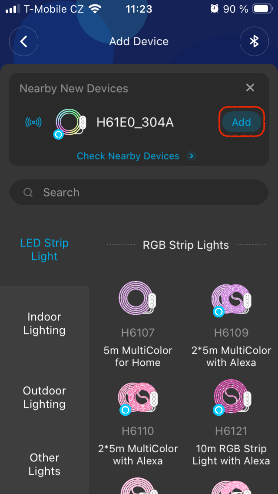Image resolution: width=278 pixels, height=494 pixels.
Task: Tap the search magnifier icon
Action: click(28, 192)
